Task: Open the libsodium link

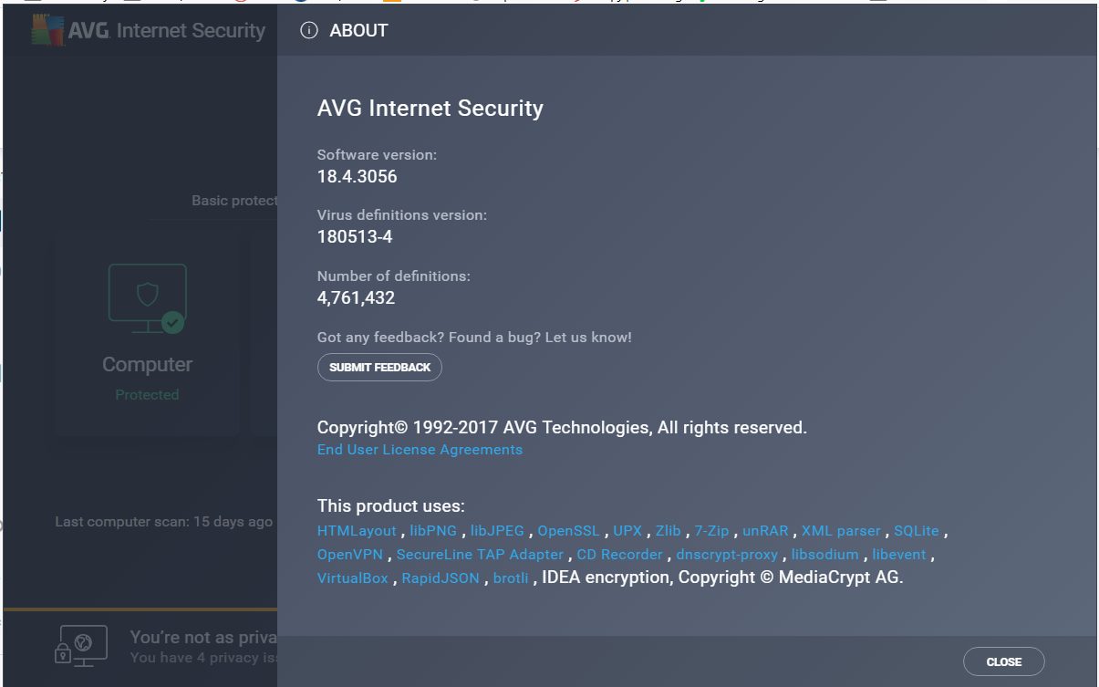Action: [824, 555]
